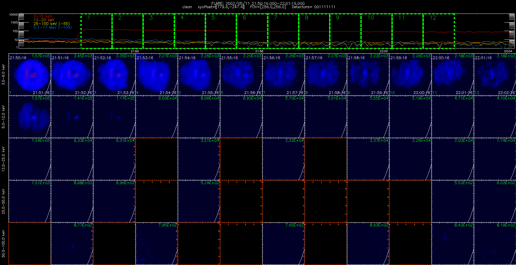Open the 50.0-100.0 keV panel labeled 7.95E+02
Image resolution: width=516 pixels, height=265 pixels.
pos(156,243)
